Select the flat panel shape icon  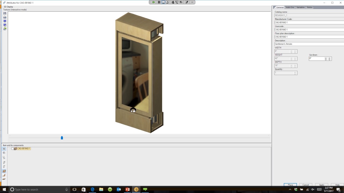click(x=4, y=179)
